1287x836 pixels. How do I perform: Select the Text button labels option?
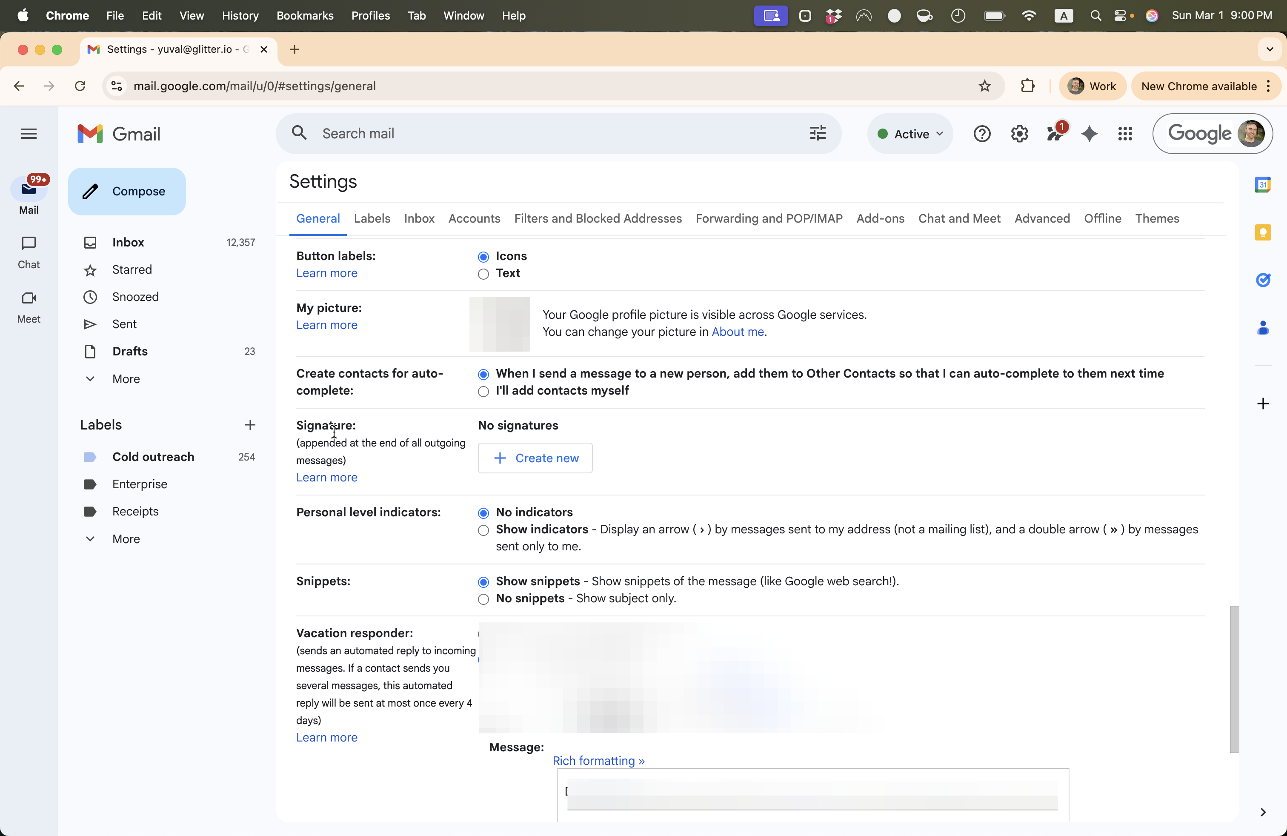(483, 274)
